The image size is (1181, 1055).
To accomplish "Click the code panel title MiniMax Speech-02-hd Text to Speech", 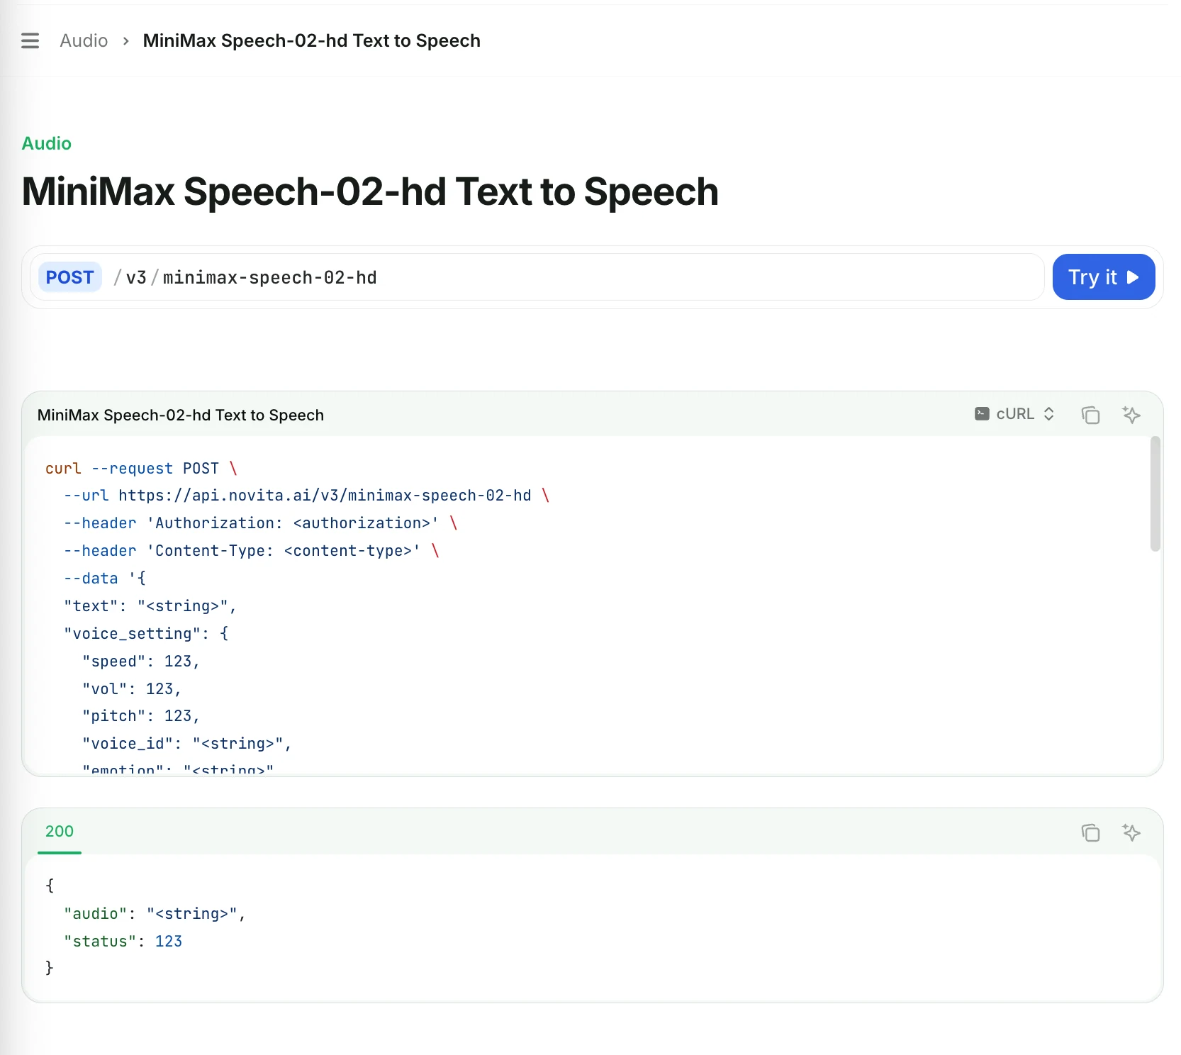I will 181,415.
